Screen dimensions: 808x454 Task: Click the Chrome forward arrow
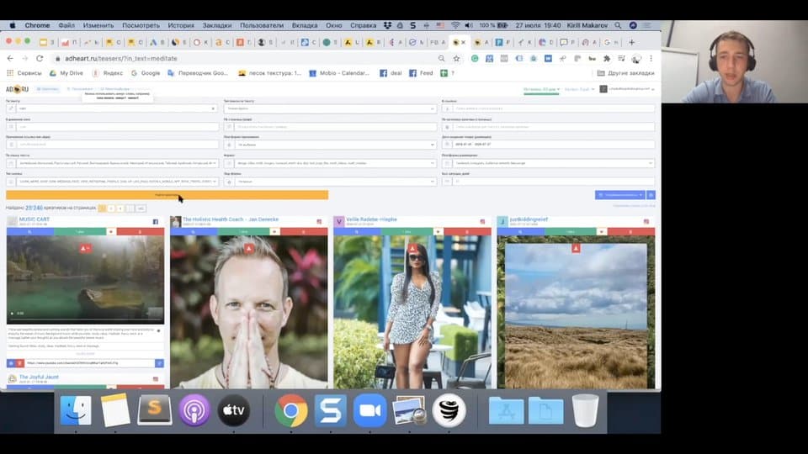24,59
